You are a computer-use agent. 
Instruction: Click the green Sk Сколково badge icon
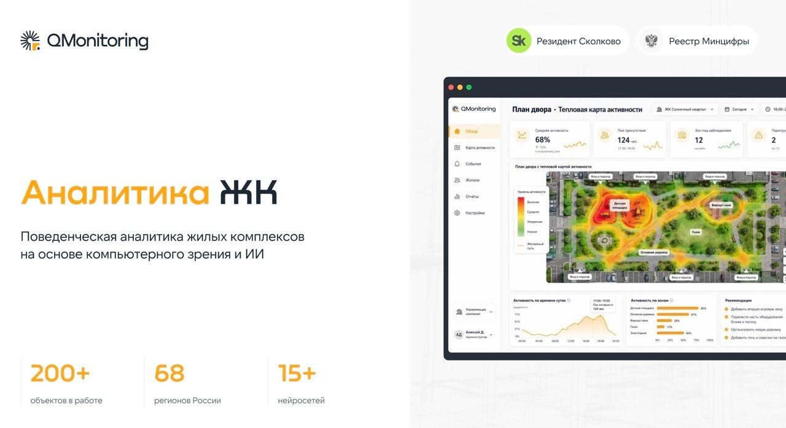(x=519, y=41)
